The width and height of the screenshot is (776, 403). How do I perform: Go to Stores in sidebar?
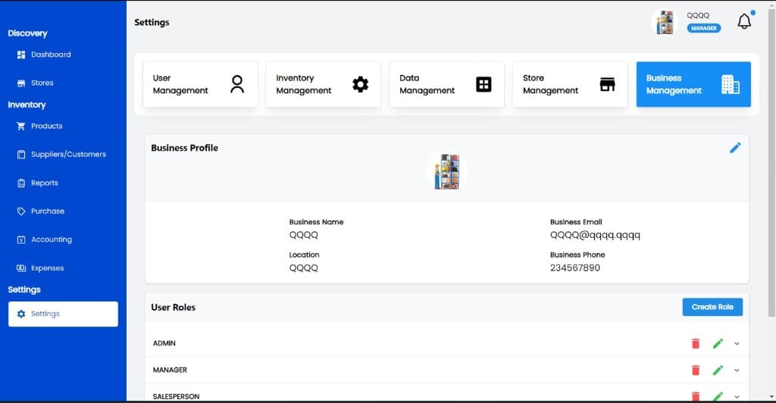[42, 83]
